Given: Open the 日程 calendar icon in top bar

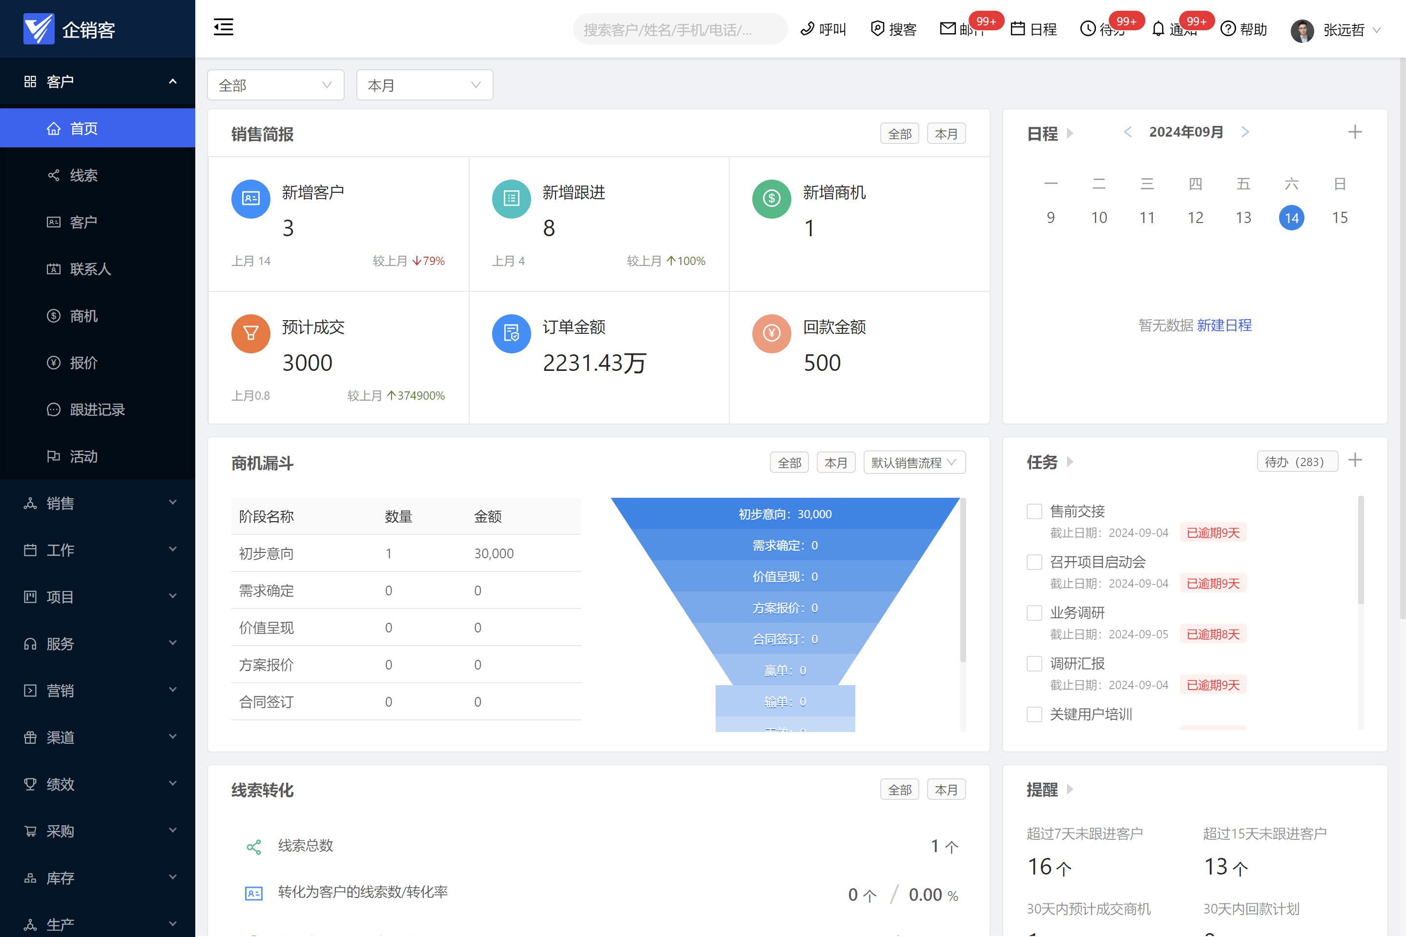Looking at the screenshot, I should (x=1018, y=29).
